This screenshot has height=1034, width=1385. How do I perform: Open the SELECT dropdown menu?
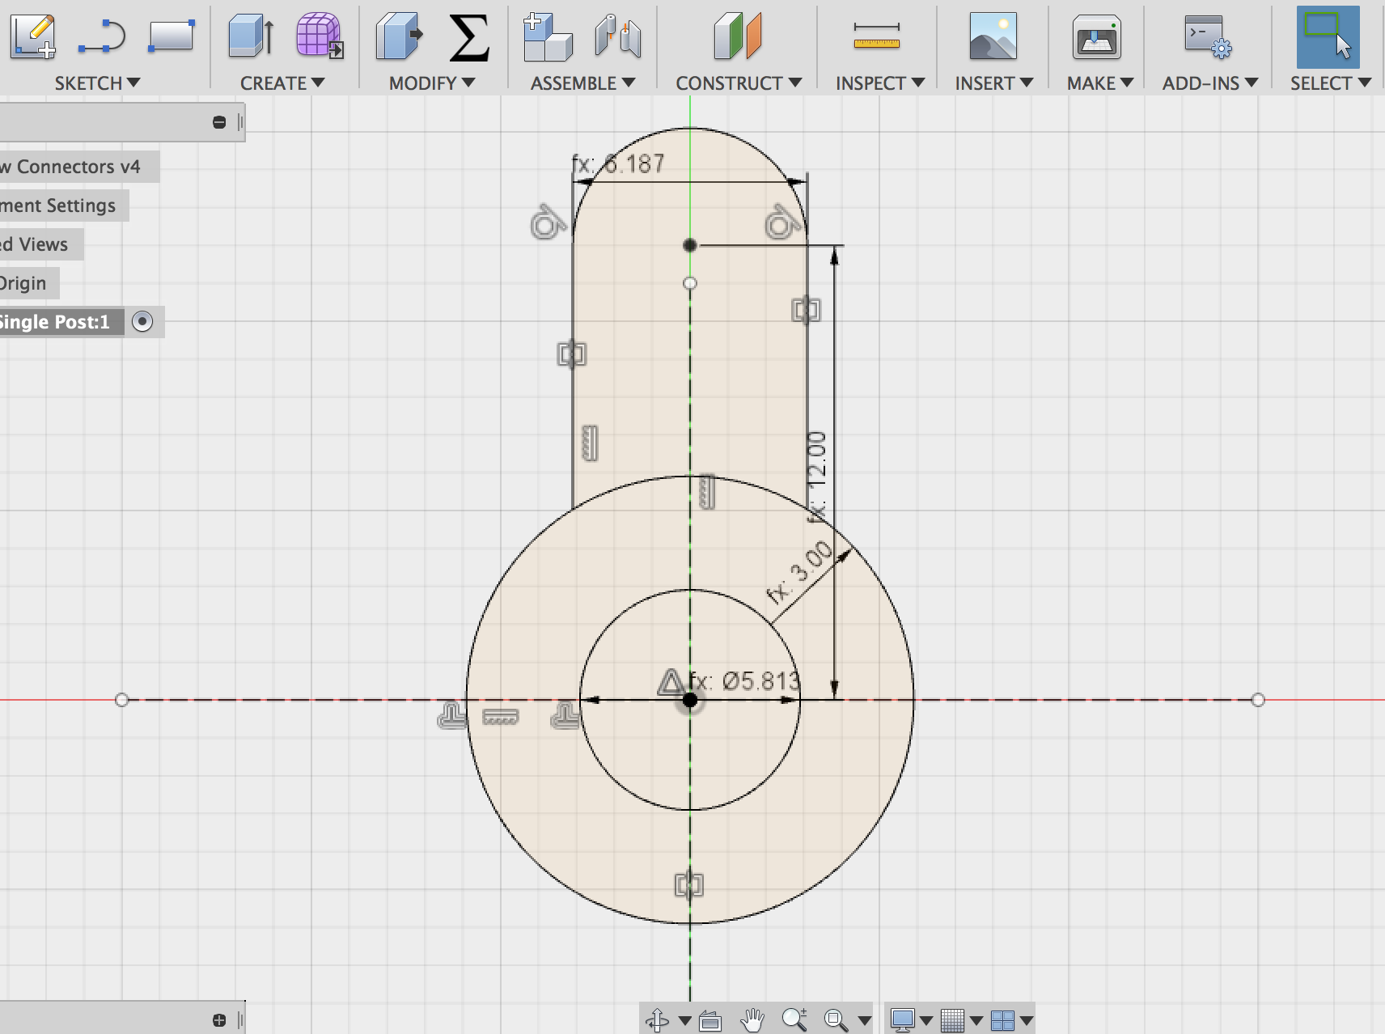(1331, 83)
